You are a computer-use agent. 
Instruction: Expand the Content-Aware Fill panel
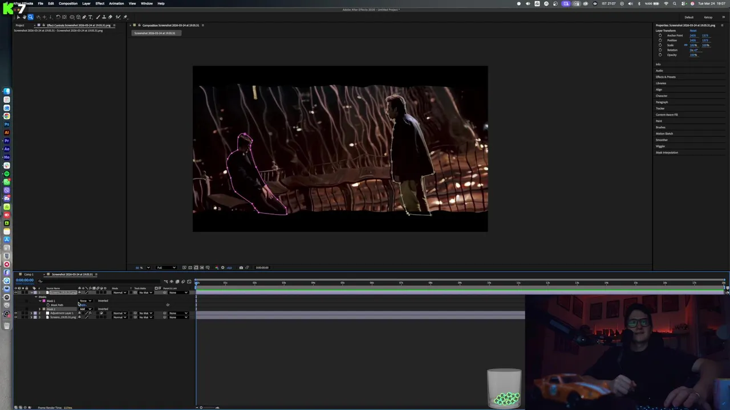click(667, 114)
